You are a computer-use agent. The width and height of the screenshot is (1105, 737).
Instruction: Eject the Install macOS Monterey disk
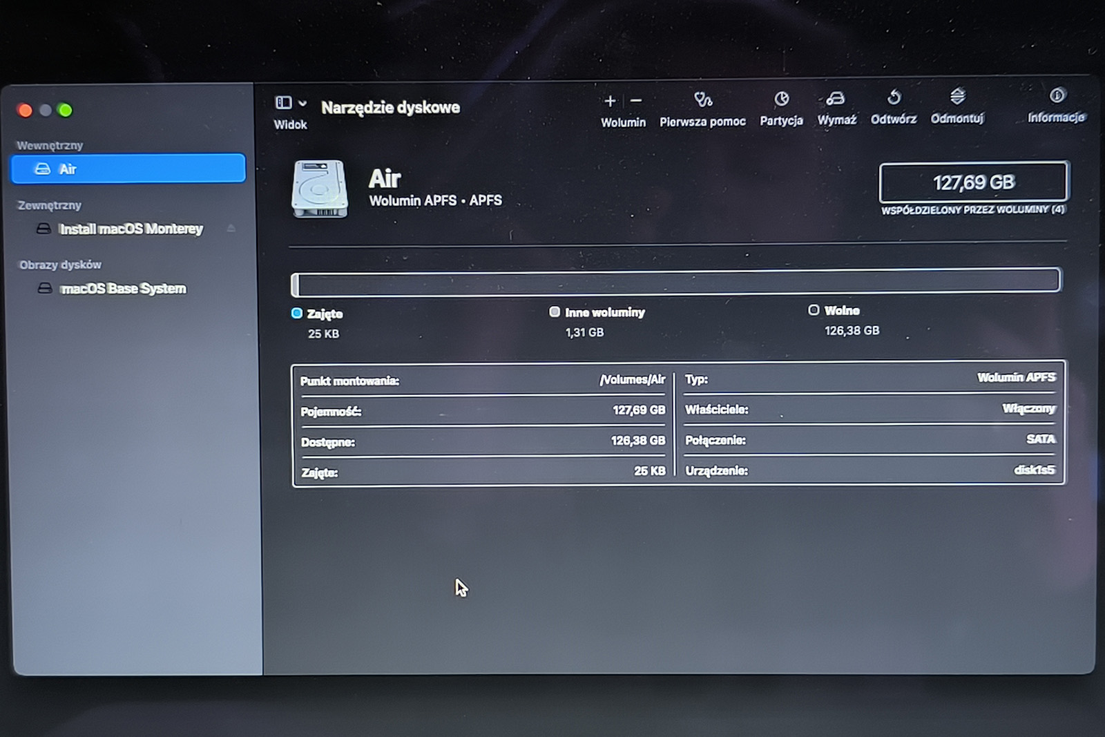click(231, 229)
